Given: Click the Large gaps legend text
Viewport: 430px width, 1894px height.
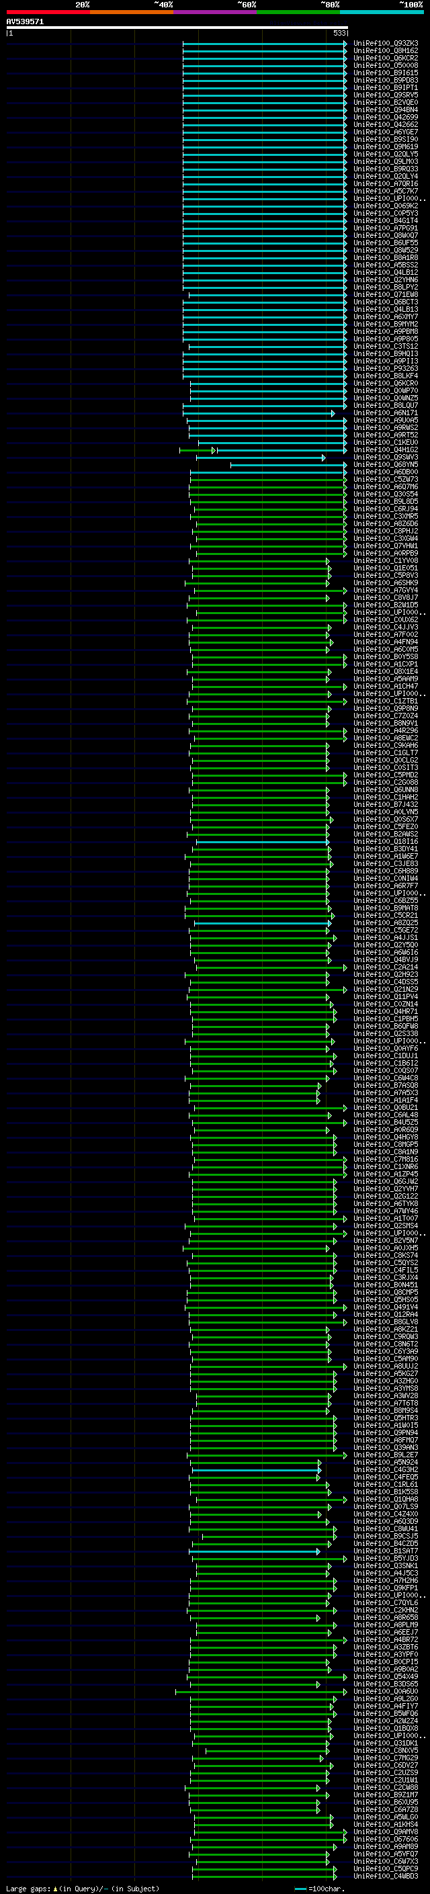Looking at the screenshot, I should click(83, 1888).
